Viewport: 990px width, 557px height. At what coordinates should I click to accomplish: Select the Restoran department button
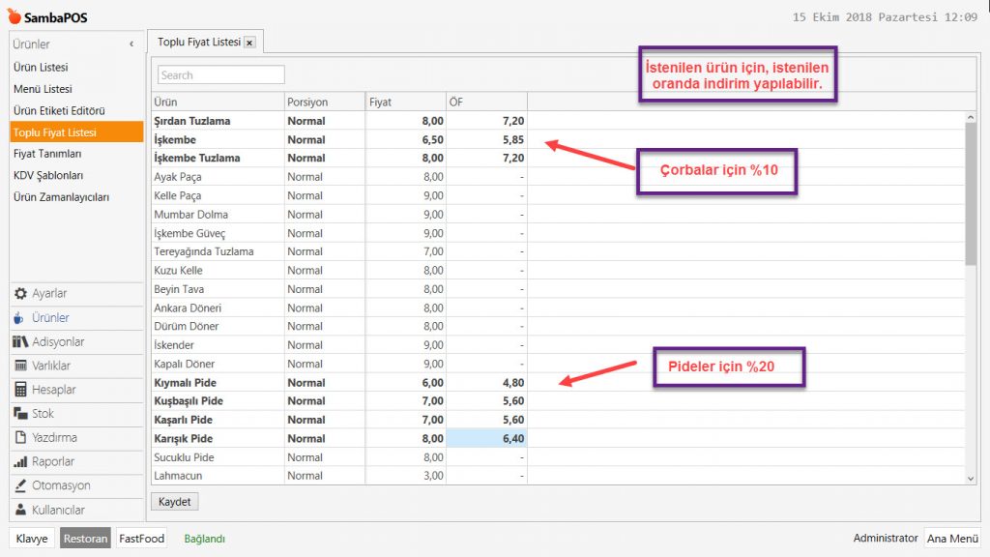pos(85,539)
